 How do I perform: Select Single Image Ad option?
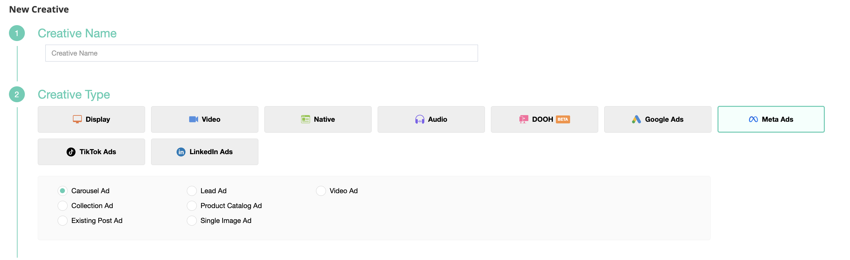(192, 221)
